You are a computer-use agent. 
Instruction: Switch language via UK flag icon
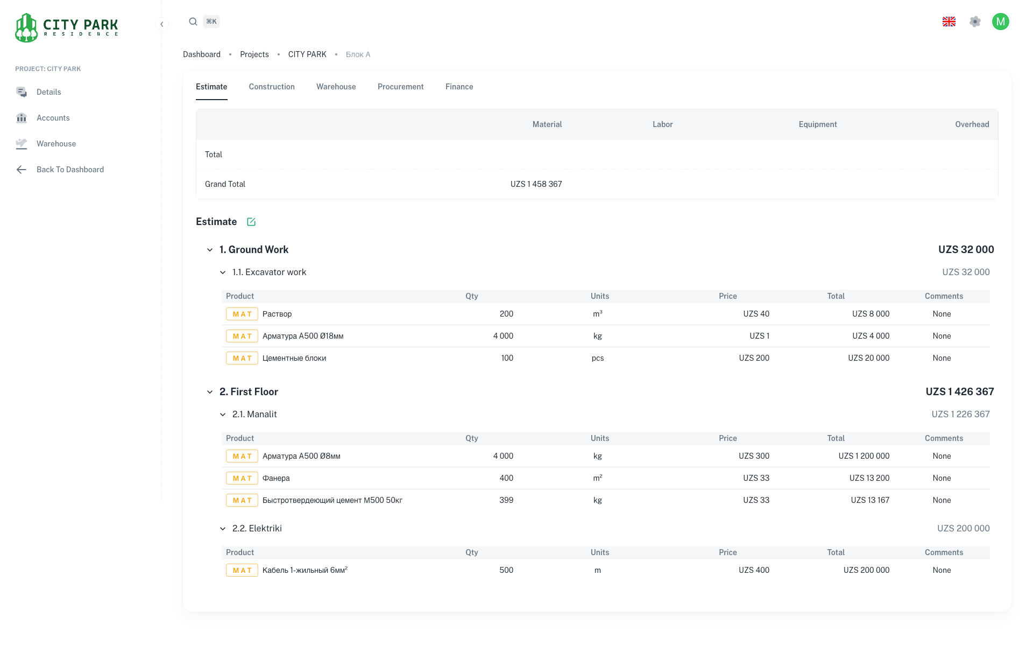949,22
